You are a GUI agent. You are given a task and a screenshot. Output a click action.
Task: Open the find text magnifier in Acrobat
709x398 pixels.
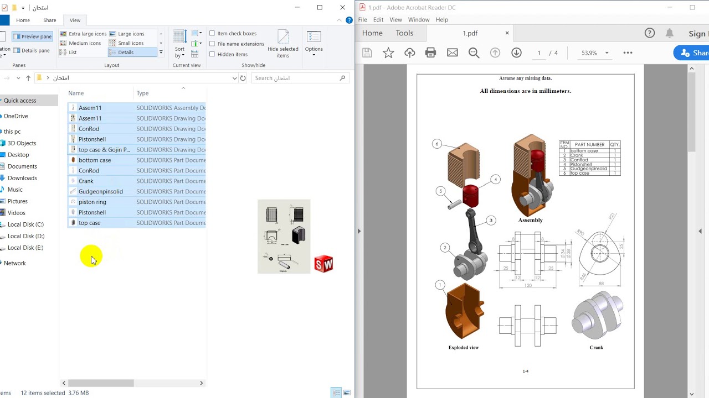474,53
